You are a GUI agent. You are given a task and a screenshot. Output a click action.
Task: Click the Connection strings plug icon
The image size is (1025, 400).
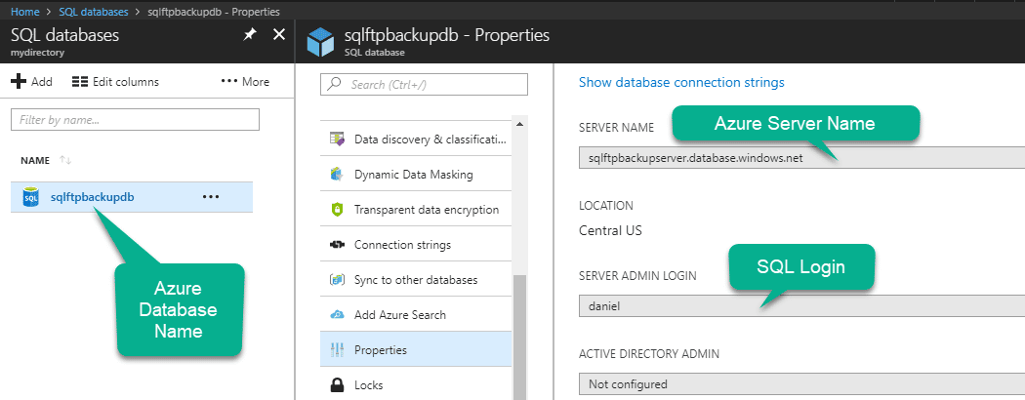click(337, 245)
